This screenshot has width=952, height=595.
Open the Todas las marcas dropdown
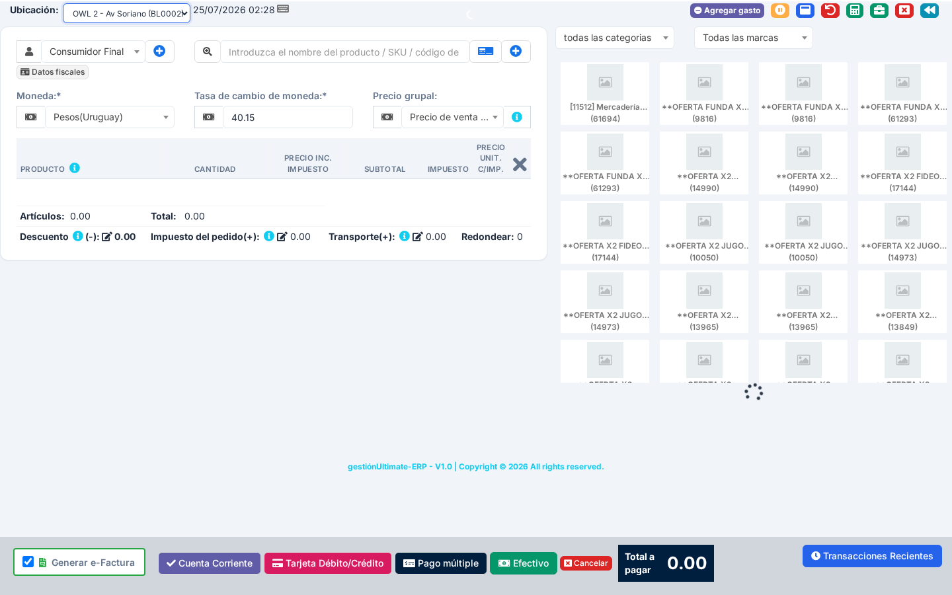[754, 38]
